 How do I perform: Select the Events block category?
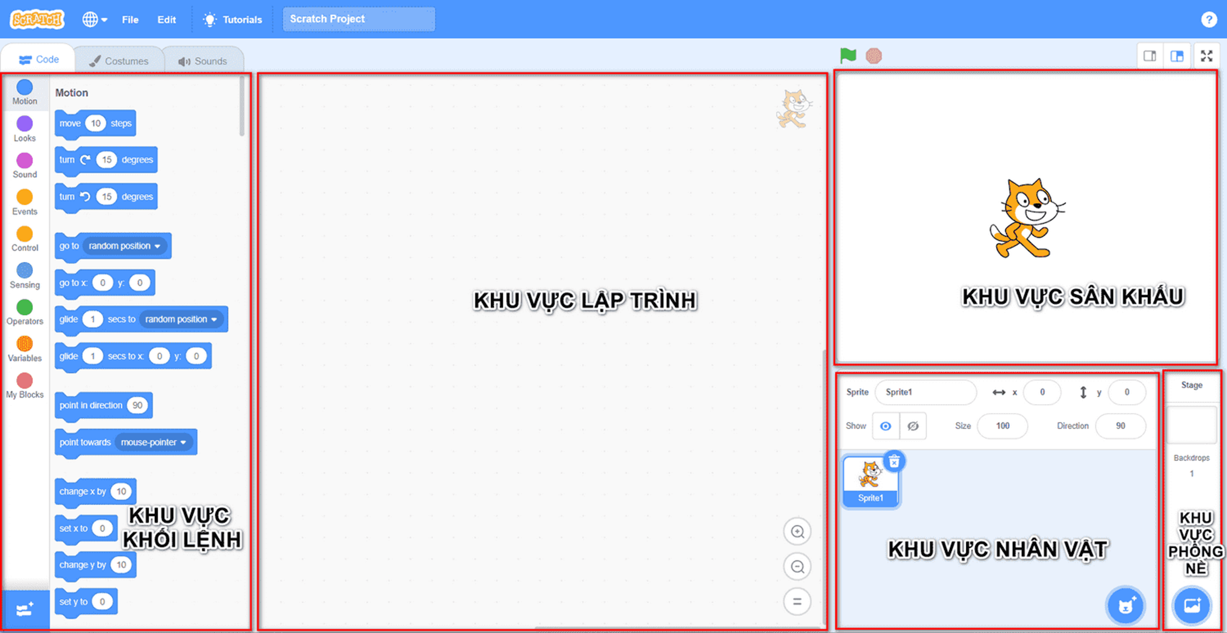click(x=25, y=203)
